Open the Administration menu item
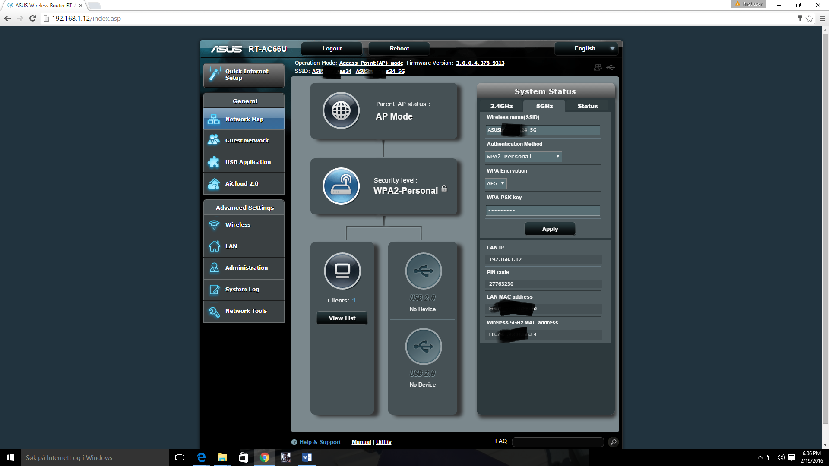 pos(244,268)
